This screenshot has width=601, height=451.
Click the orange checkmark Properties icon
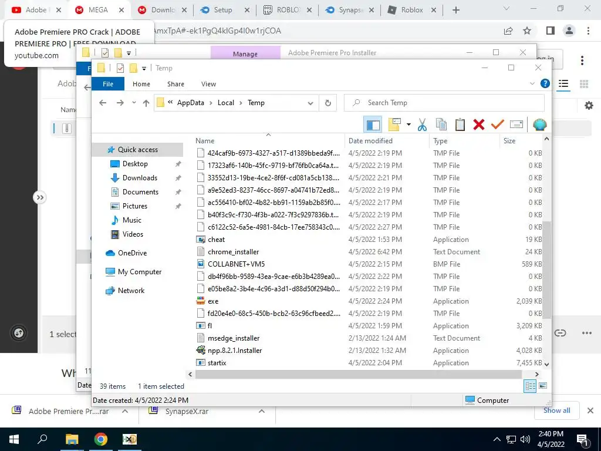498,124
